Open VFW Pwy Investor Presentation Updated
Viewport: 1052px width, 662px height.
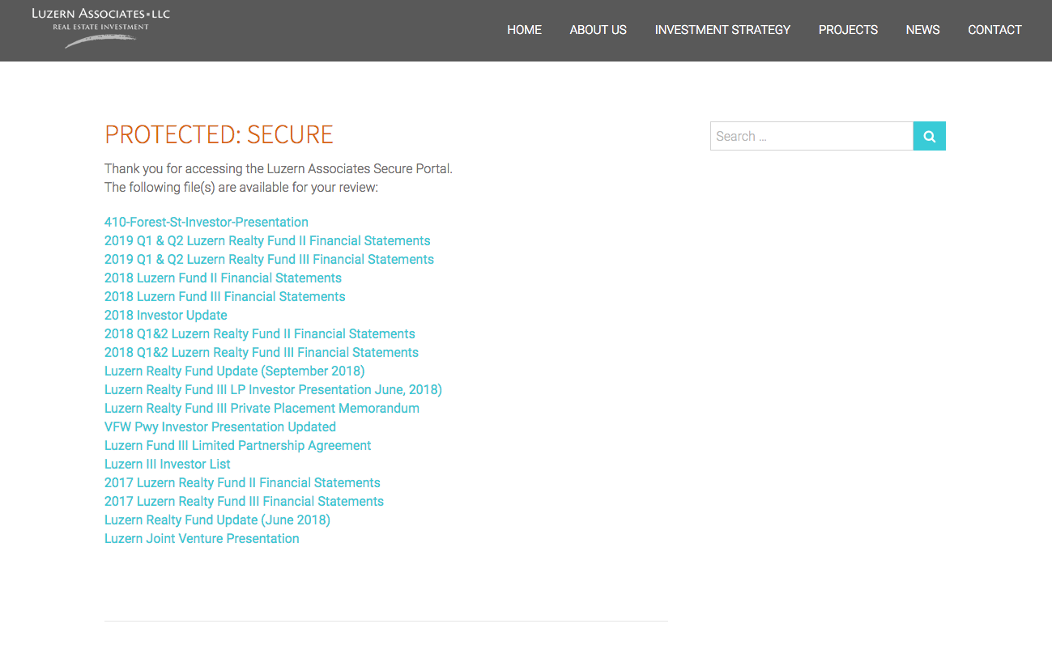220,426
